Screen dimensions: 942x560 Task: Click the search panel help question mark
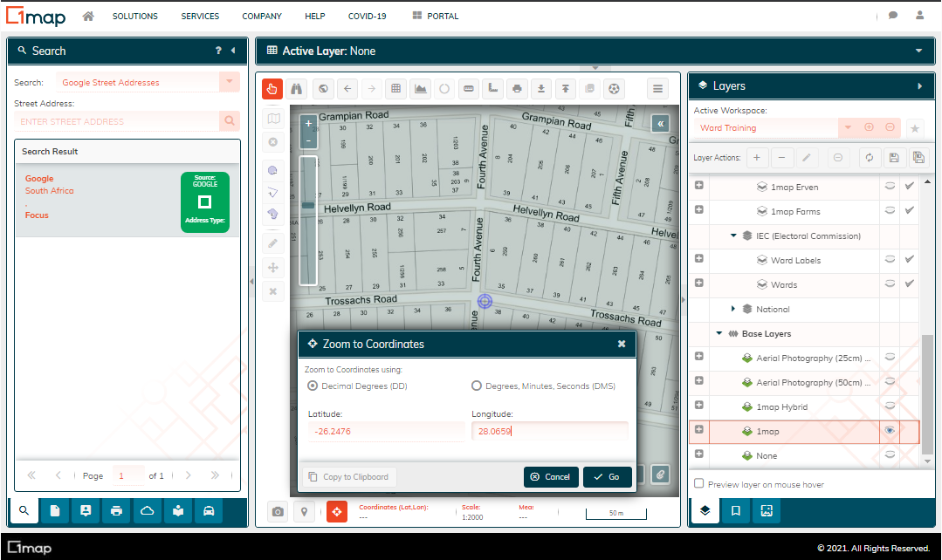pyautogui.click(x=218, y=51)
